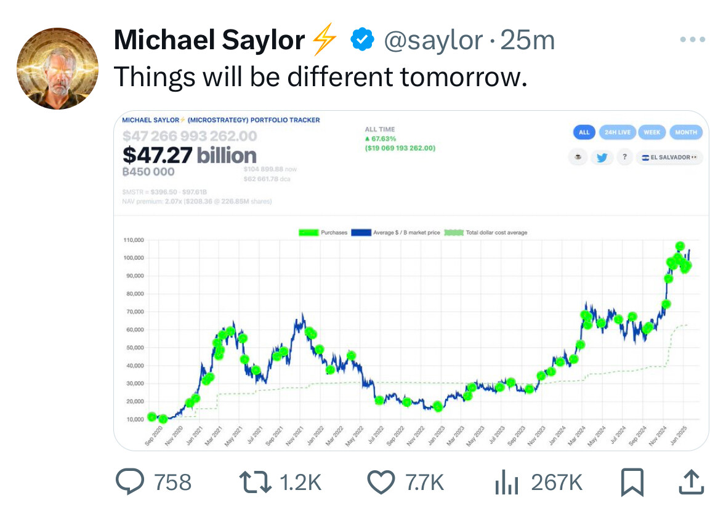Click the Twitter bird icon in tracker
726x522 pixels.
(x=601, y=158)
